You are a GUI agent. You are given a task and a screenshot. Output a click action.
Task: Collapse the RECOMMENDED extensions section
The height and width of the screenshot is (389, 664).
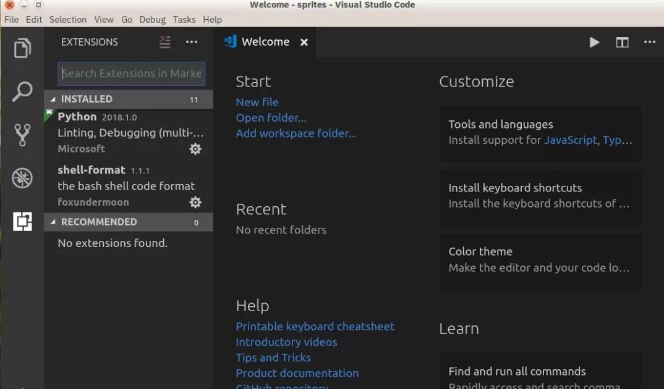(98, 222)
